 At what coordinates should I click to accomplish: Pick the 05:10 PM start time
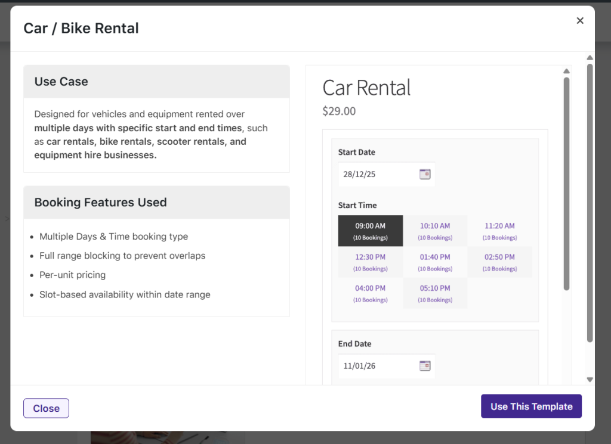coord(435,293)
